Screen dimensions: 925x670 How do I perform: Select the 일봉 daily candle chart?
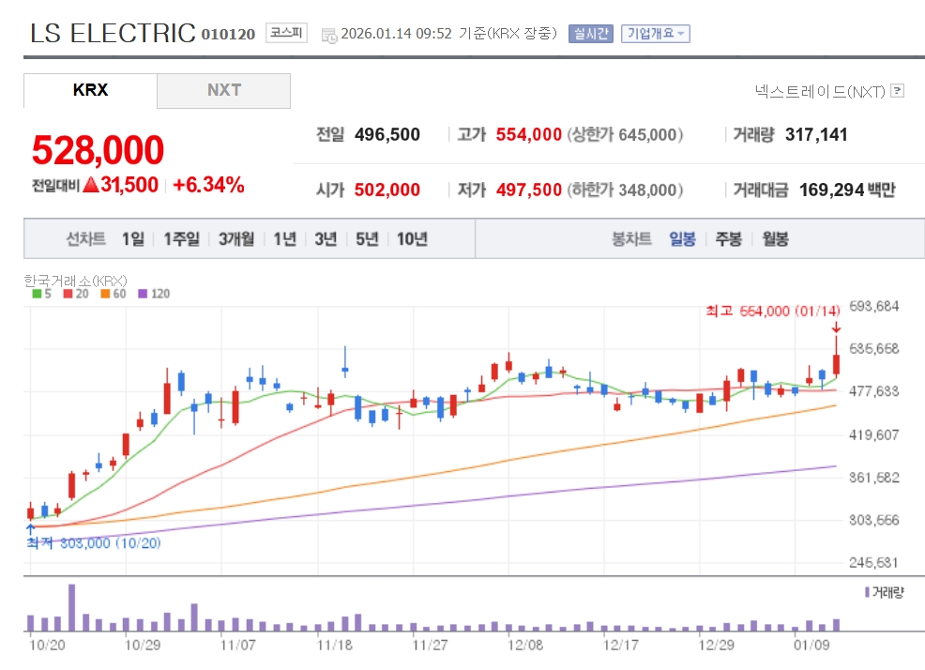(683, 239)
